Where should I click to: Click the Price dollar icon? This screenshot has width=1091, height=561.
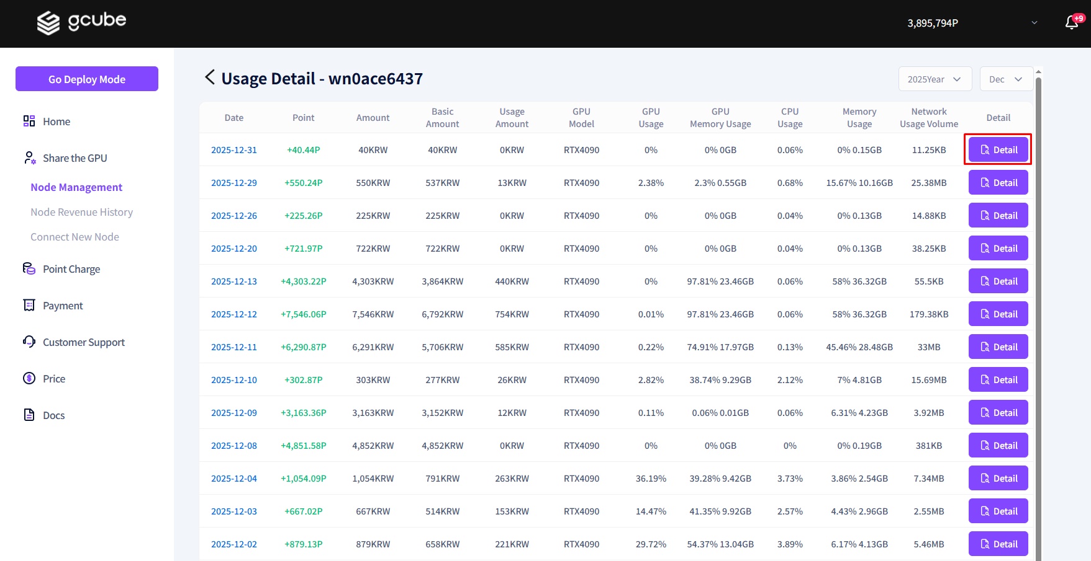coord(29,378)
